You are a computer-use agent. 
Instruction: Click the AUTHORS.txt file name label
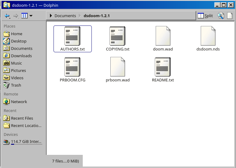pyautogui.click(x=73, y=49)
